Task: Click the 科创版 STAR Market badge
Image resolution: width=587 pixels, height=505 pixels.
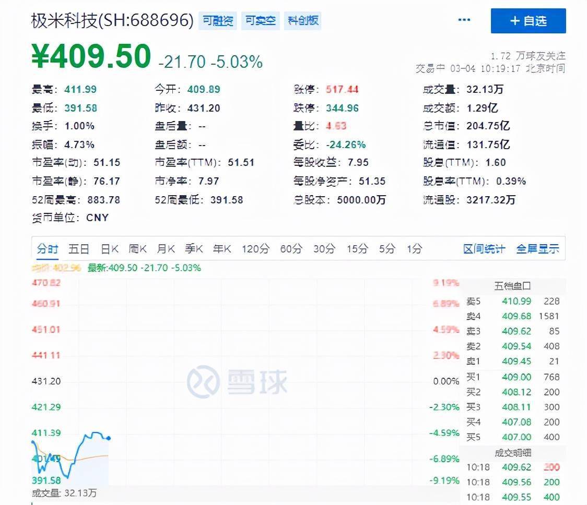Action: [x=303, y=21]
